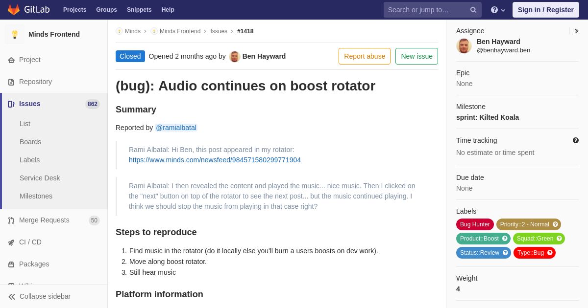Click the New issue button

pos(416,56)
